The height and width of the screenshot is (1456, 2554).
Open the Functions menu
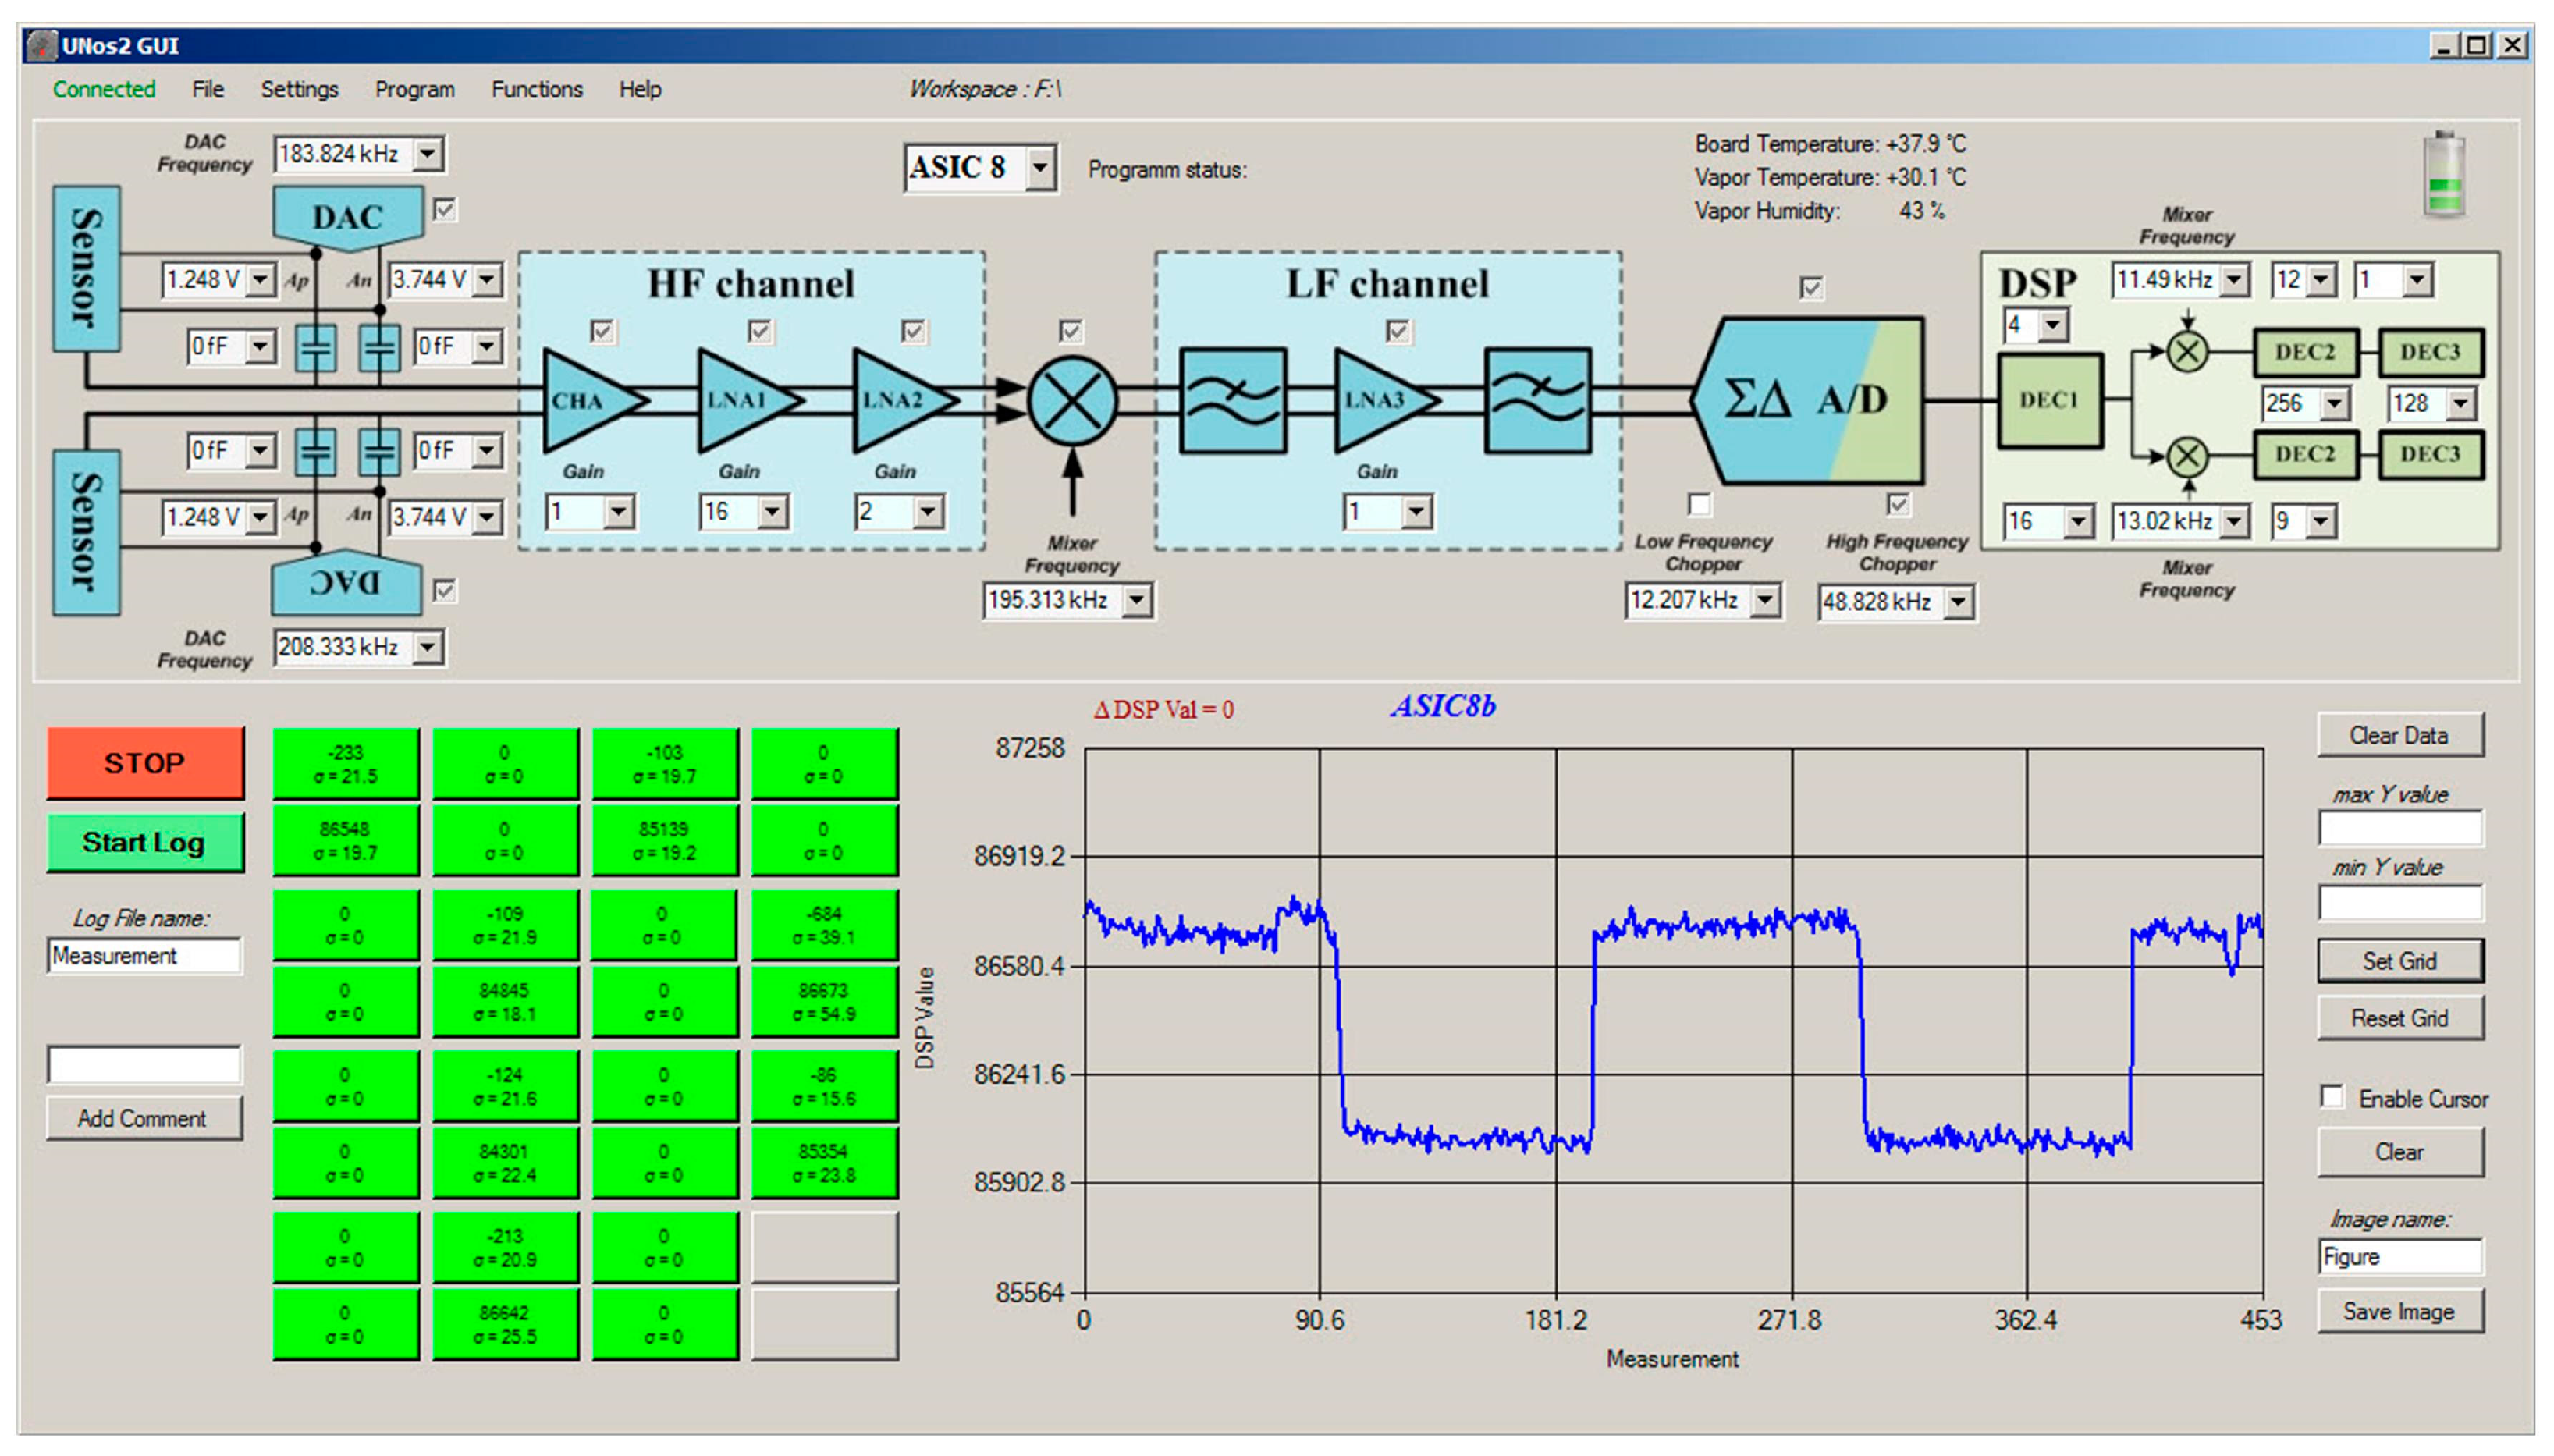(x=536, y=89)
